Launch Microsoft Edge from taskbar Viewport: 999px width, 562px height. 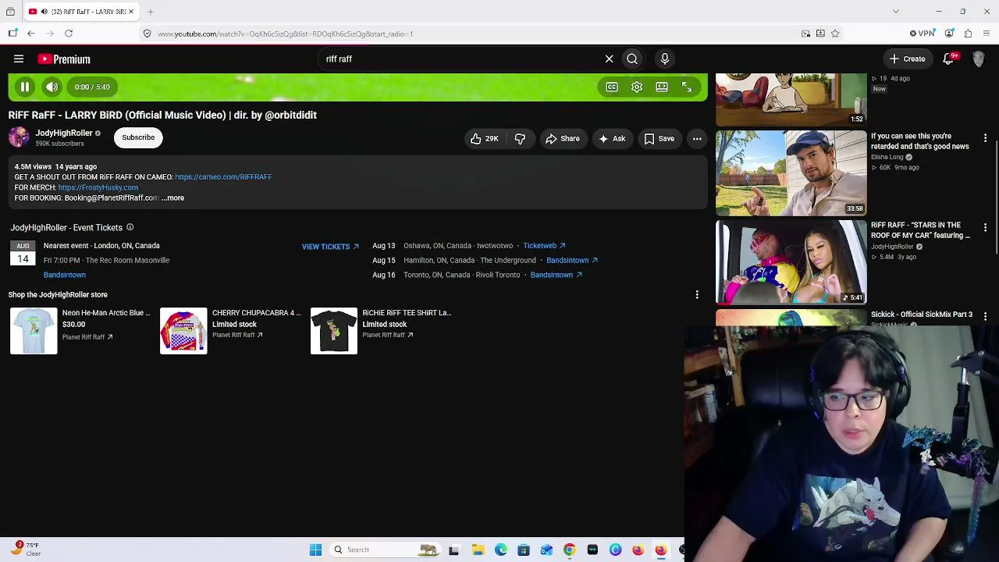point(501,550)
